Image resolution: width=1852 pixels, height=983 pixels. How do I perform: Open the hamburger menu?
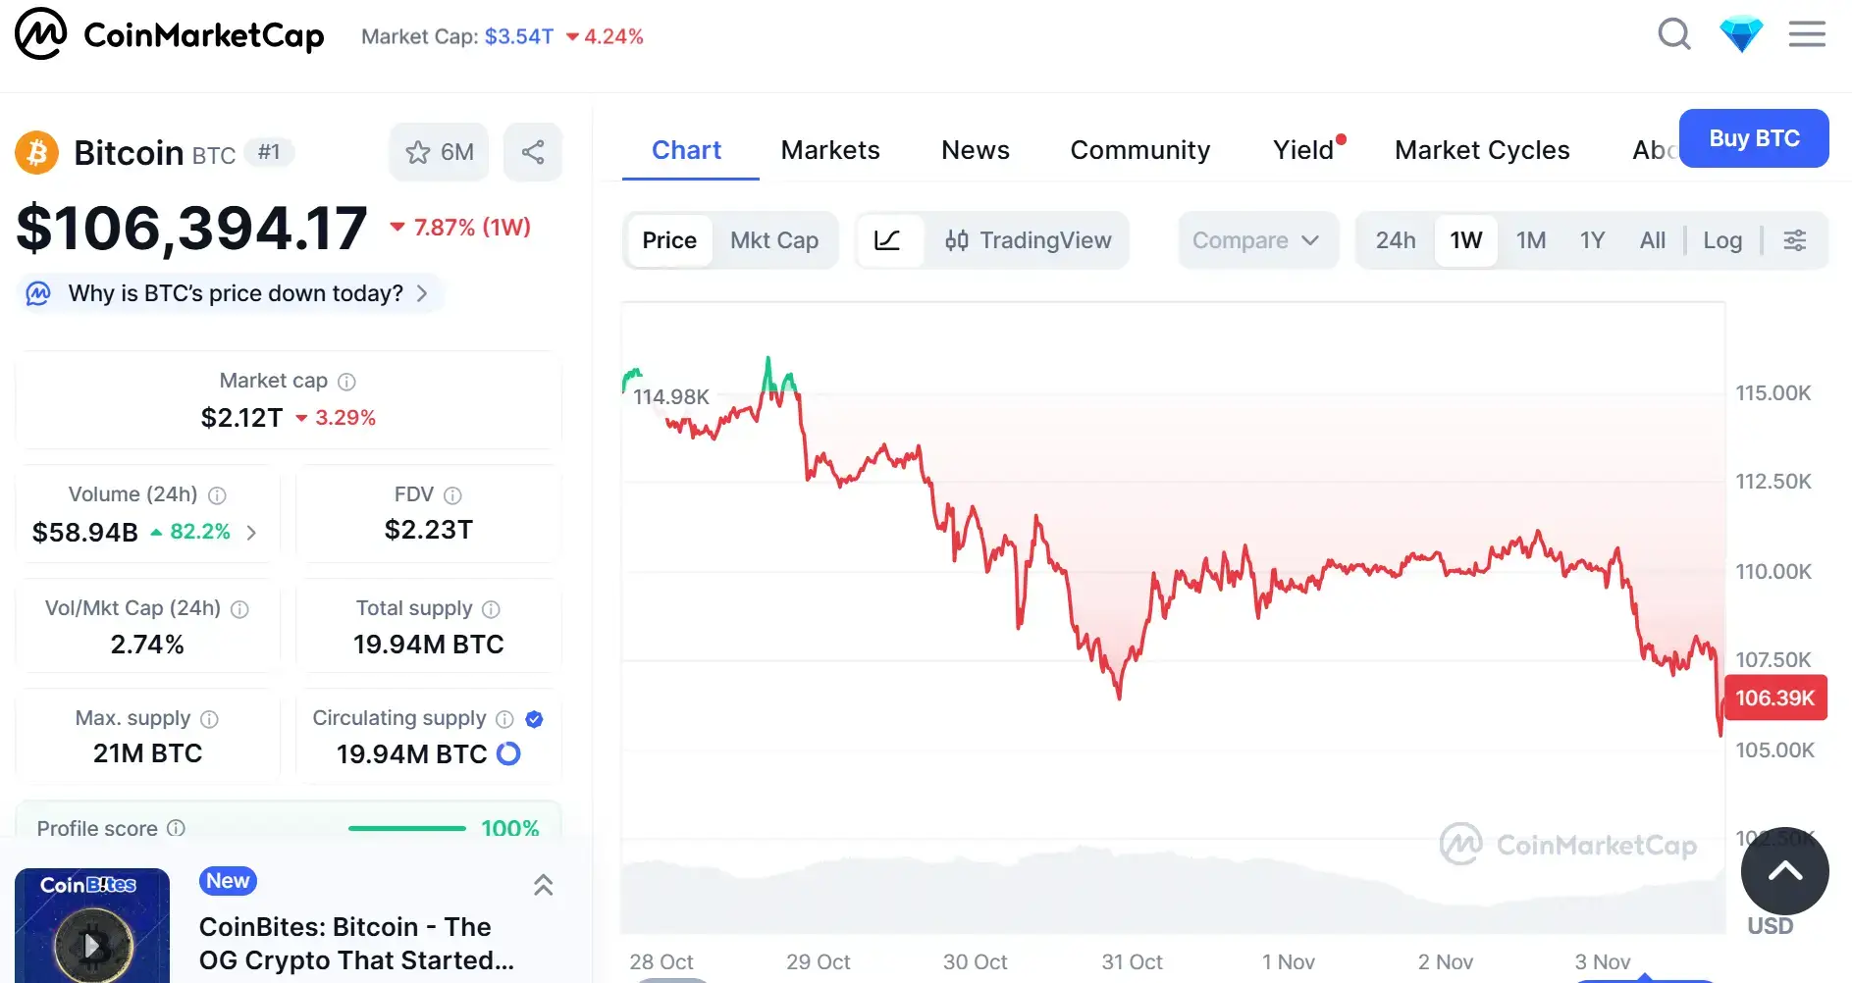[x=1807, y=34]
